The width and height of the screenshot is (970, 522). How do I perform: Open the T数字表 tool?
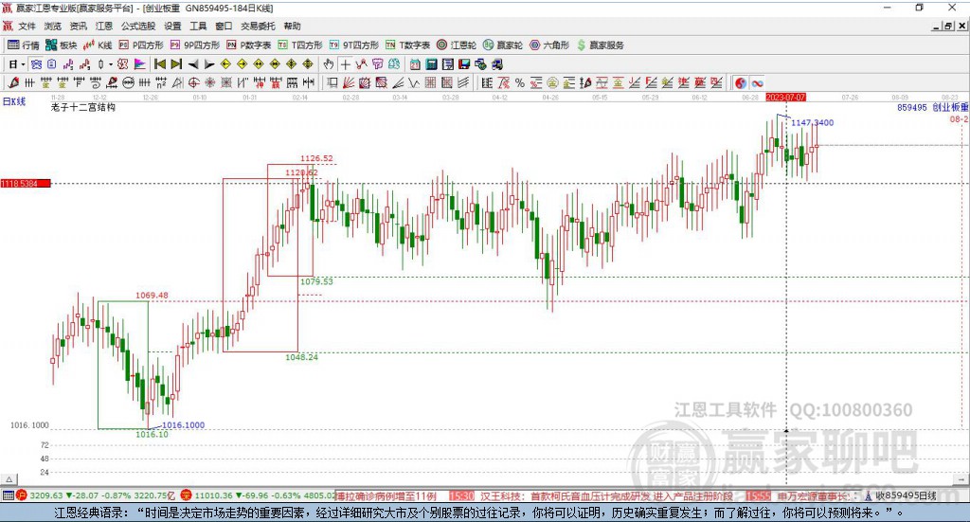(407, 45)
